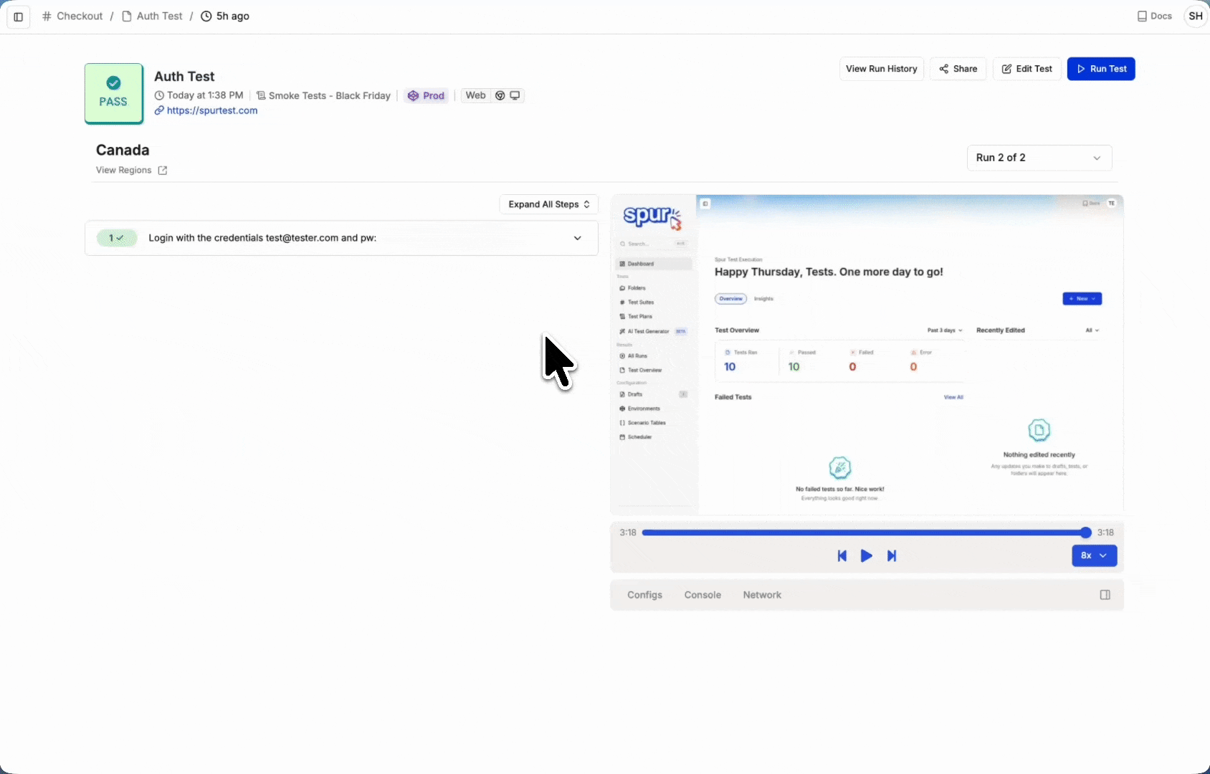Click the elapsed time 3:18 label
The image size is (1210, 774).
pos(628,532)
